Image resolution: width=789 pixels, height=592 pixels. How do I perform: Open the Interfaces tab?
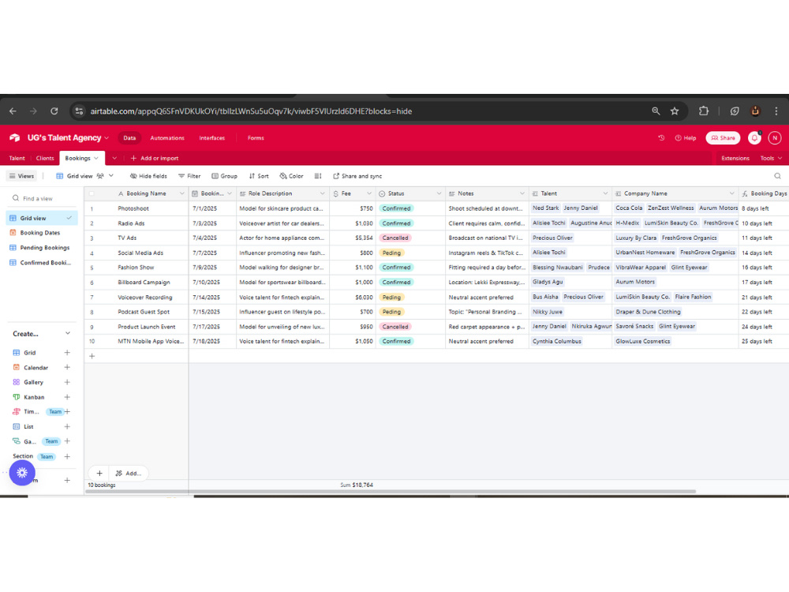click(x=211, y=138)
